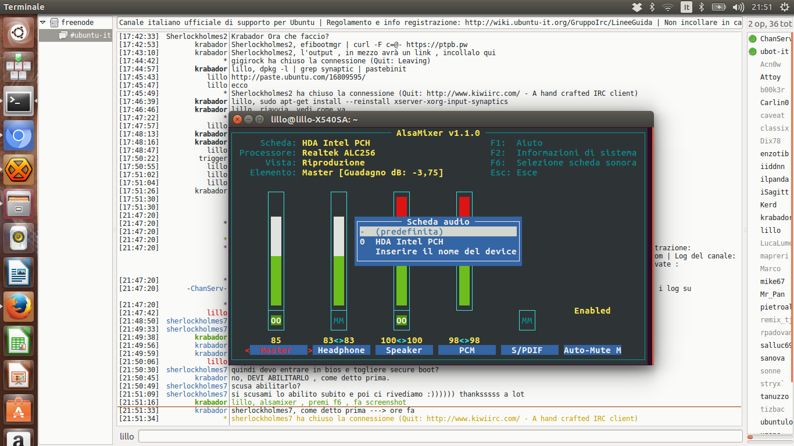
Task: Click the Headphone volume bar
Action: tap(339, 250)
